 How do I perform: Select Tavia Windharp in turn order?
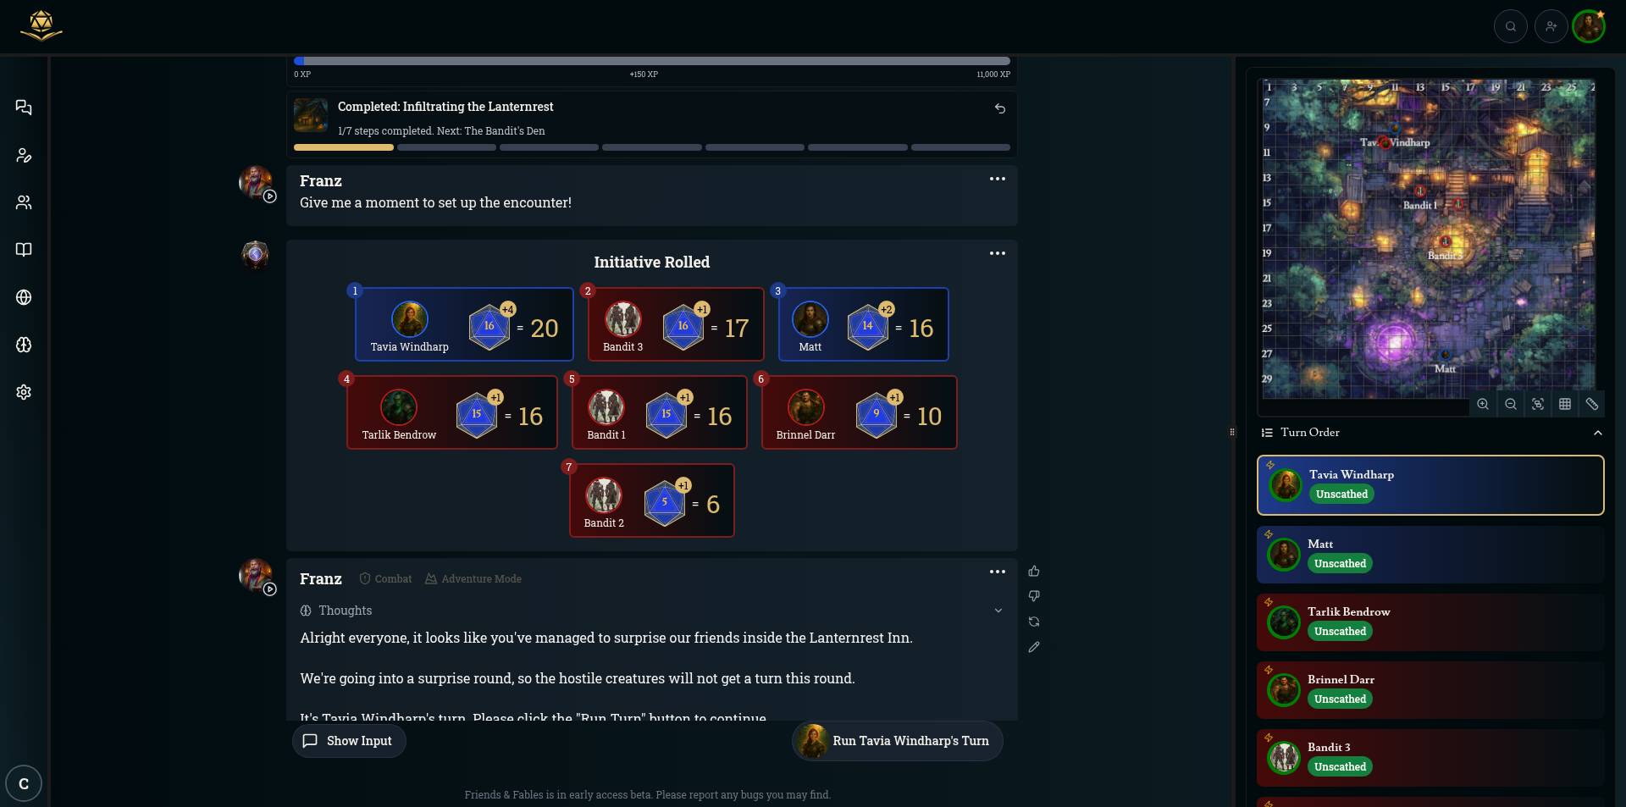pyautogui.click(x=1430, y=485)
